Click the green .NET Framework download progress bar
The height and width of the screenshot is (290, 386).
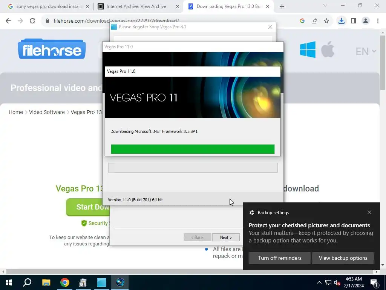click(x=193, y=149)
